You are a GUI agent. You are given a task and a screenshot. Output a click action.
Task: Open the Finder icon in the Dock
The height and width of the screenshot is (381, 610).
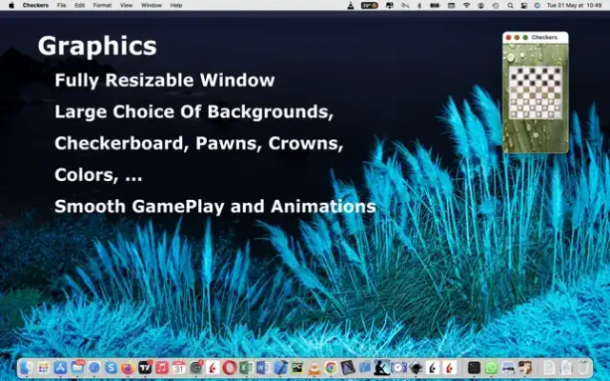tap(26, 368)
